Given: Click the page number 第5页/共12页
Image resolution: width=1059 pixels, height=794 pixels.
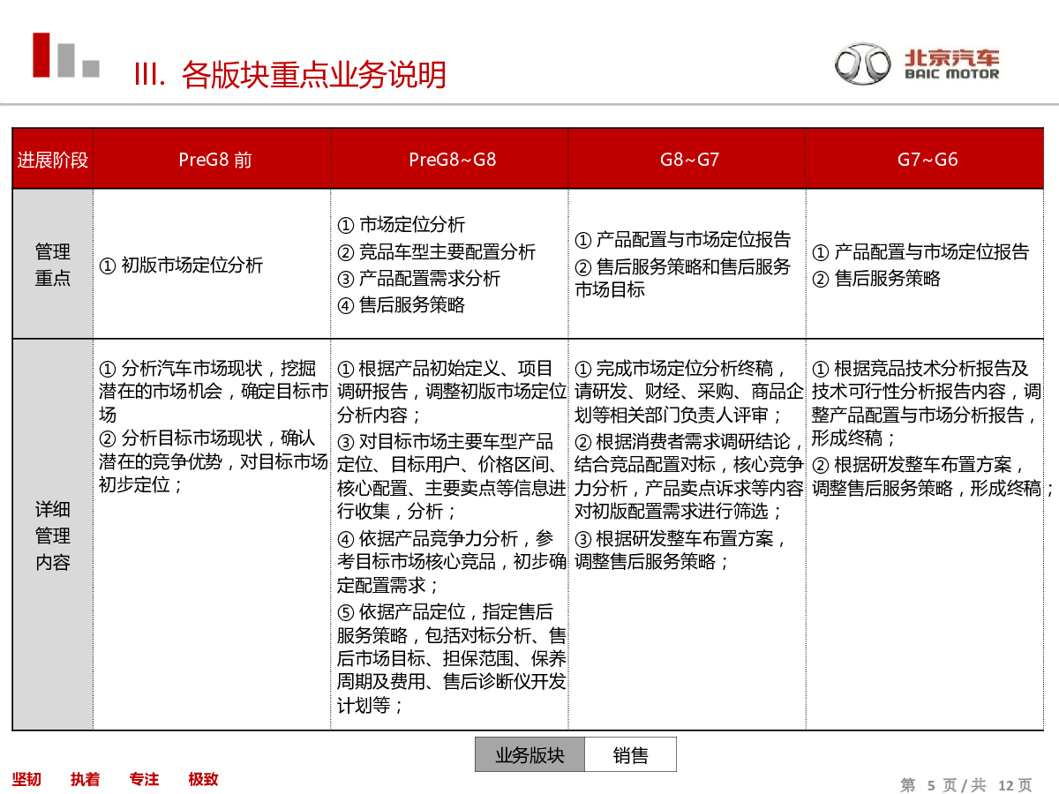Looking at the screenshot, I should click(965, 784).
